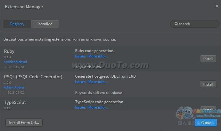Open author Adrian Andrei link

[14, 88]
